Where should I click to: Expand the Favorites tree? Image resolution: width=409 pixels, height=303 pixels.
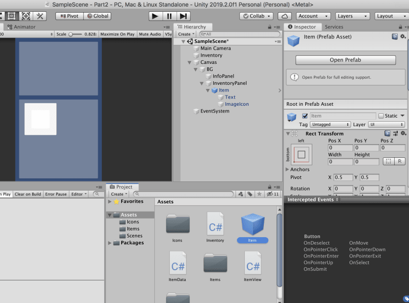pos(110,201)
